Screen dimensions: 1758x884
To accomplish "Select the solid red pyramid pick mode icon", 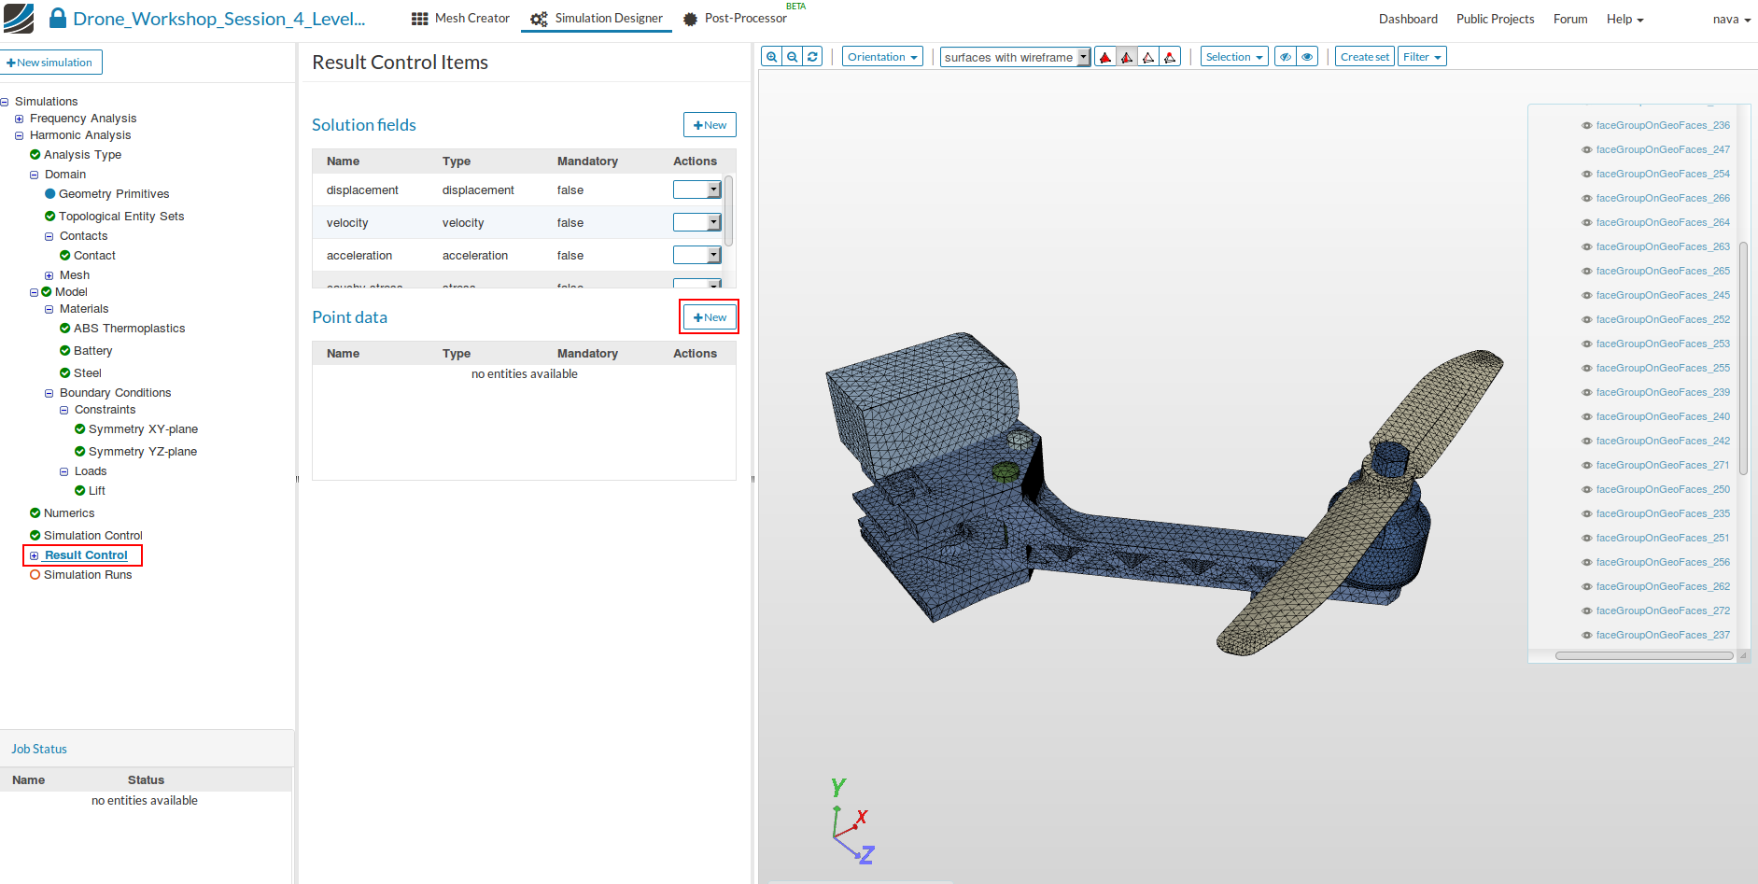I will point(1105,57).
